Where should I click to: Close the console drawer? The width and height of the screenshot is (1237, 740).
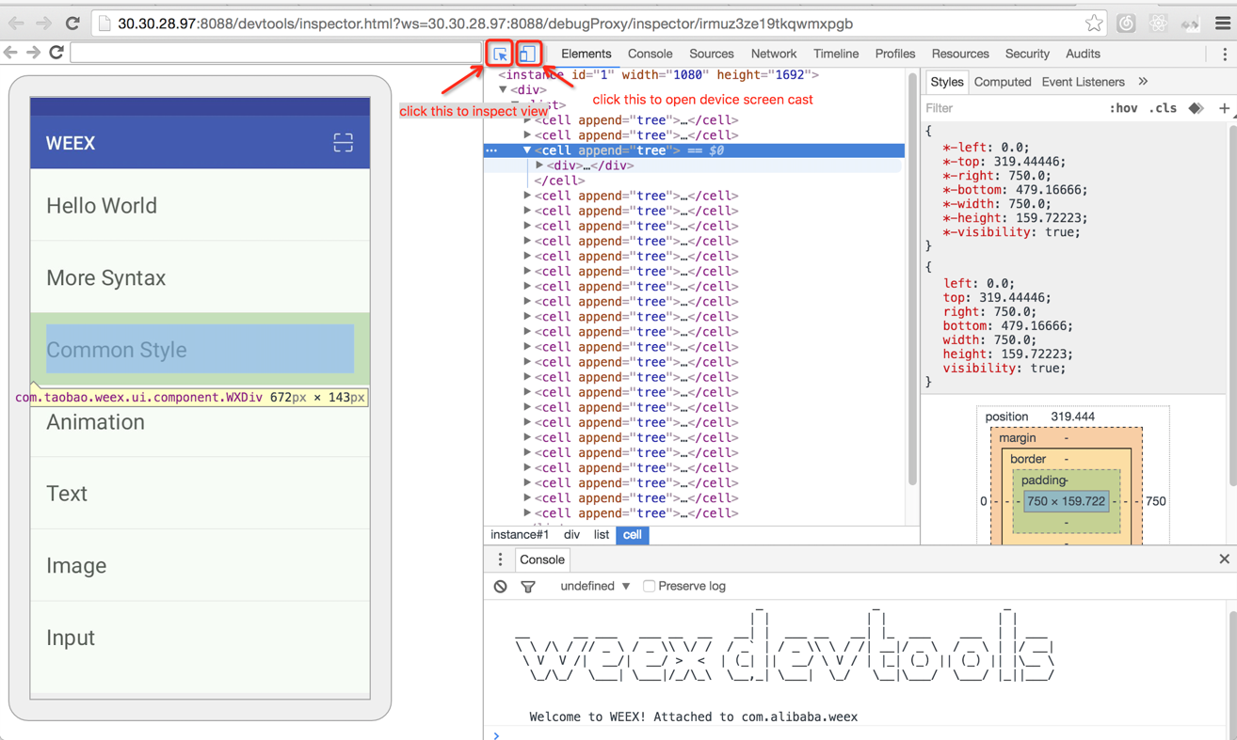tap(1224, 559)
